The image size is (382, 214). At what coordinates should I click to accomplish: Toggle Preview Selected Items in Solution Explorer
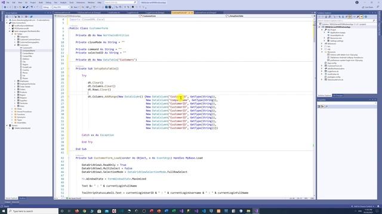pos(361,17)
